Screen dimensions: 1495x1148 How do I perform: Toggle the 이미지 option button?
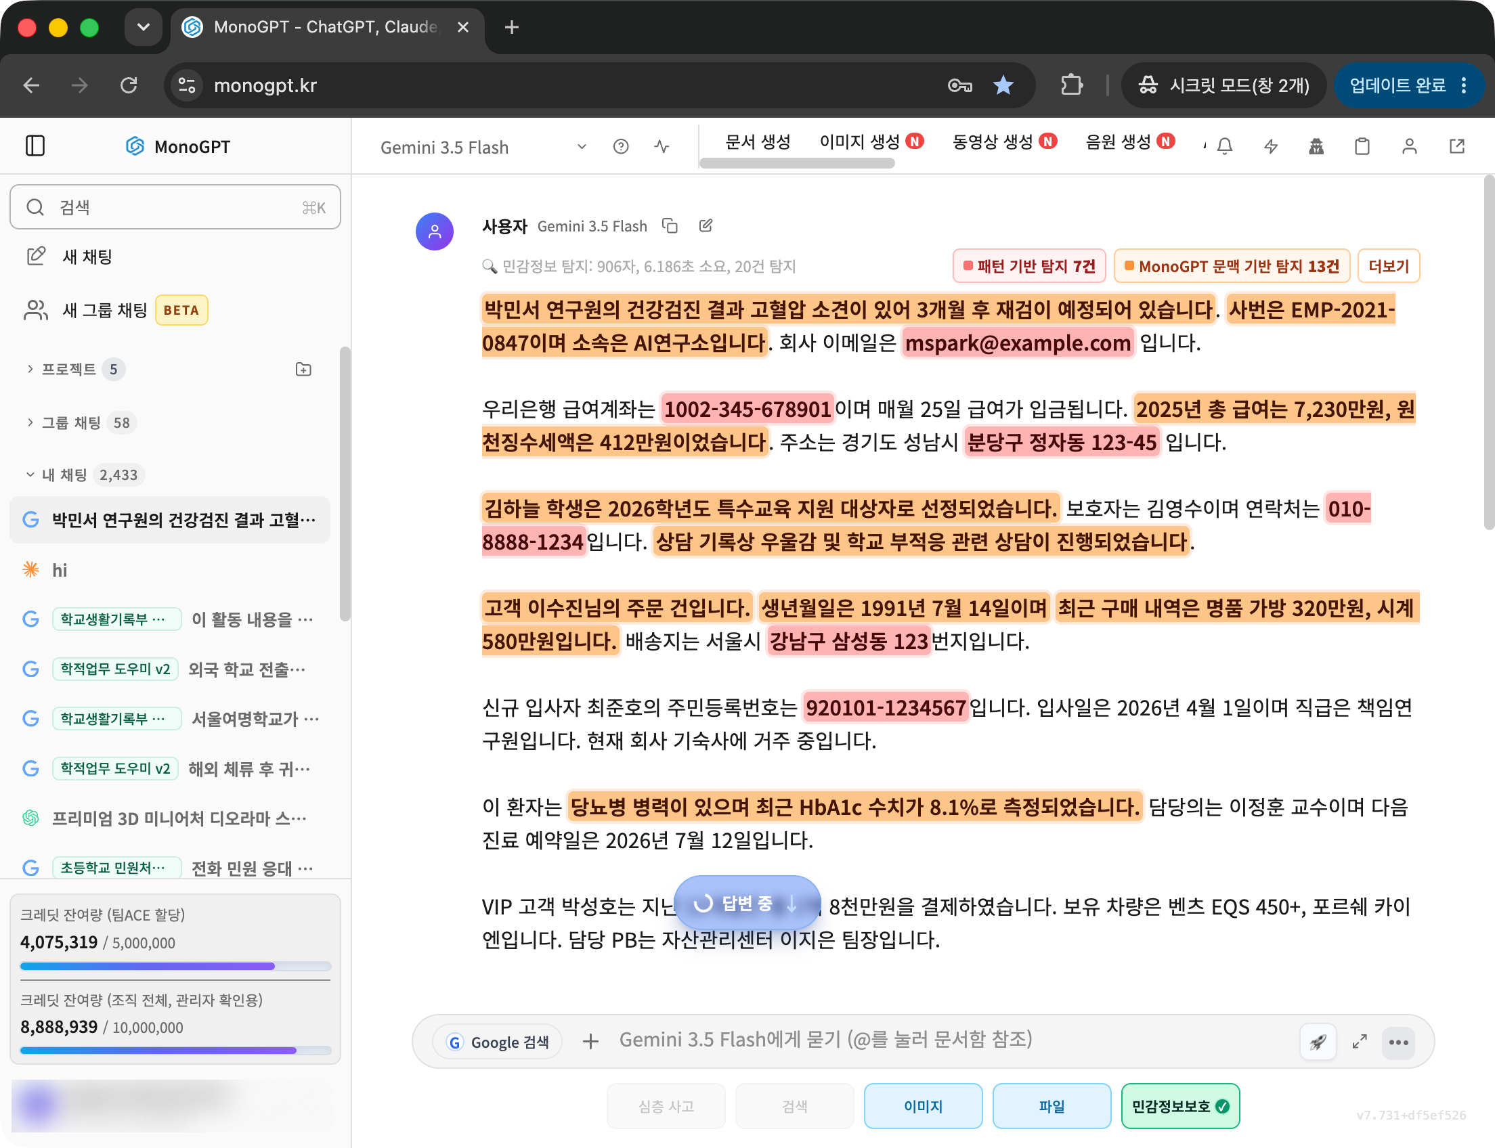[923, 1105]
